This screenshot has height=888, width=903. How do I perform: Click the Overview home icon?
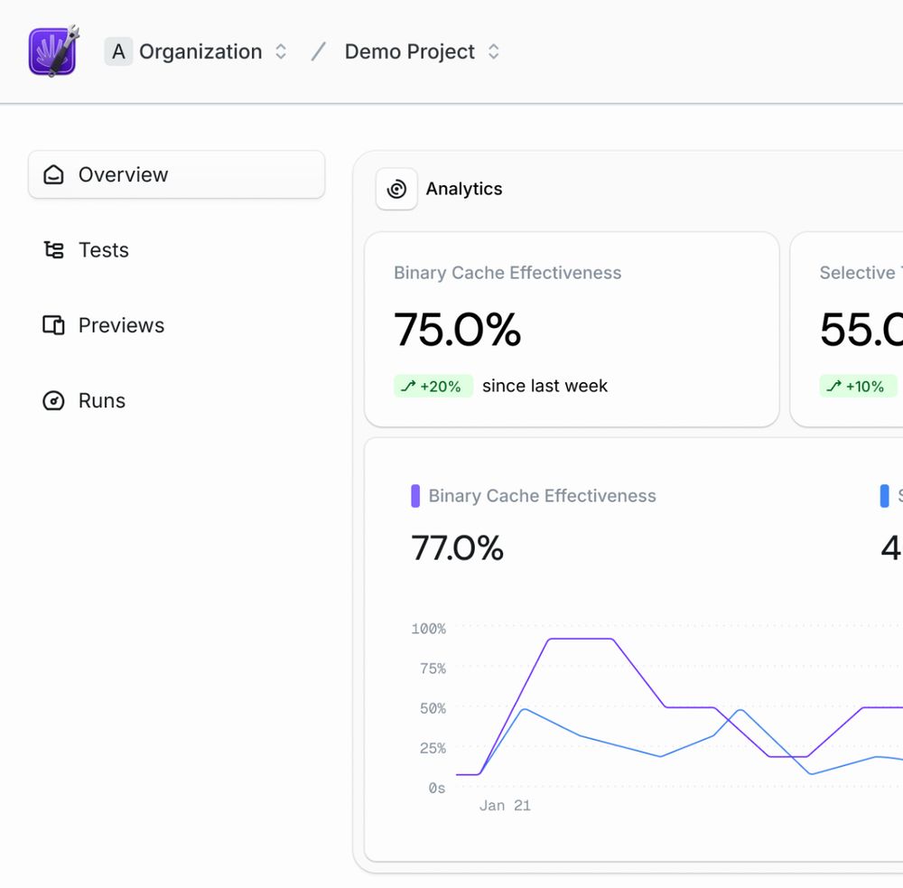point(53,174)
